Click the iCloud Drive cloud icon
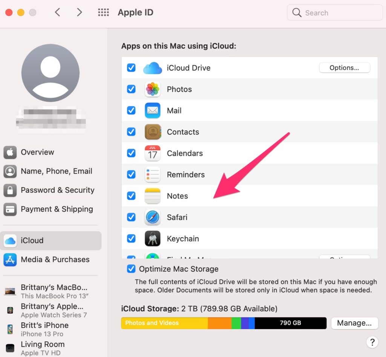This screenshot has width=386, height=357. click(152, 68)
